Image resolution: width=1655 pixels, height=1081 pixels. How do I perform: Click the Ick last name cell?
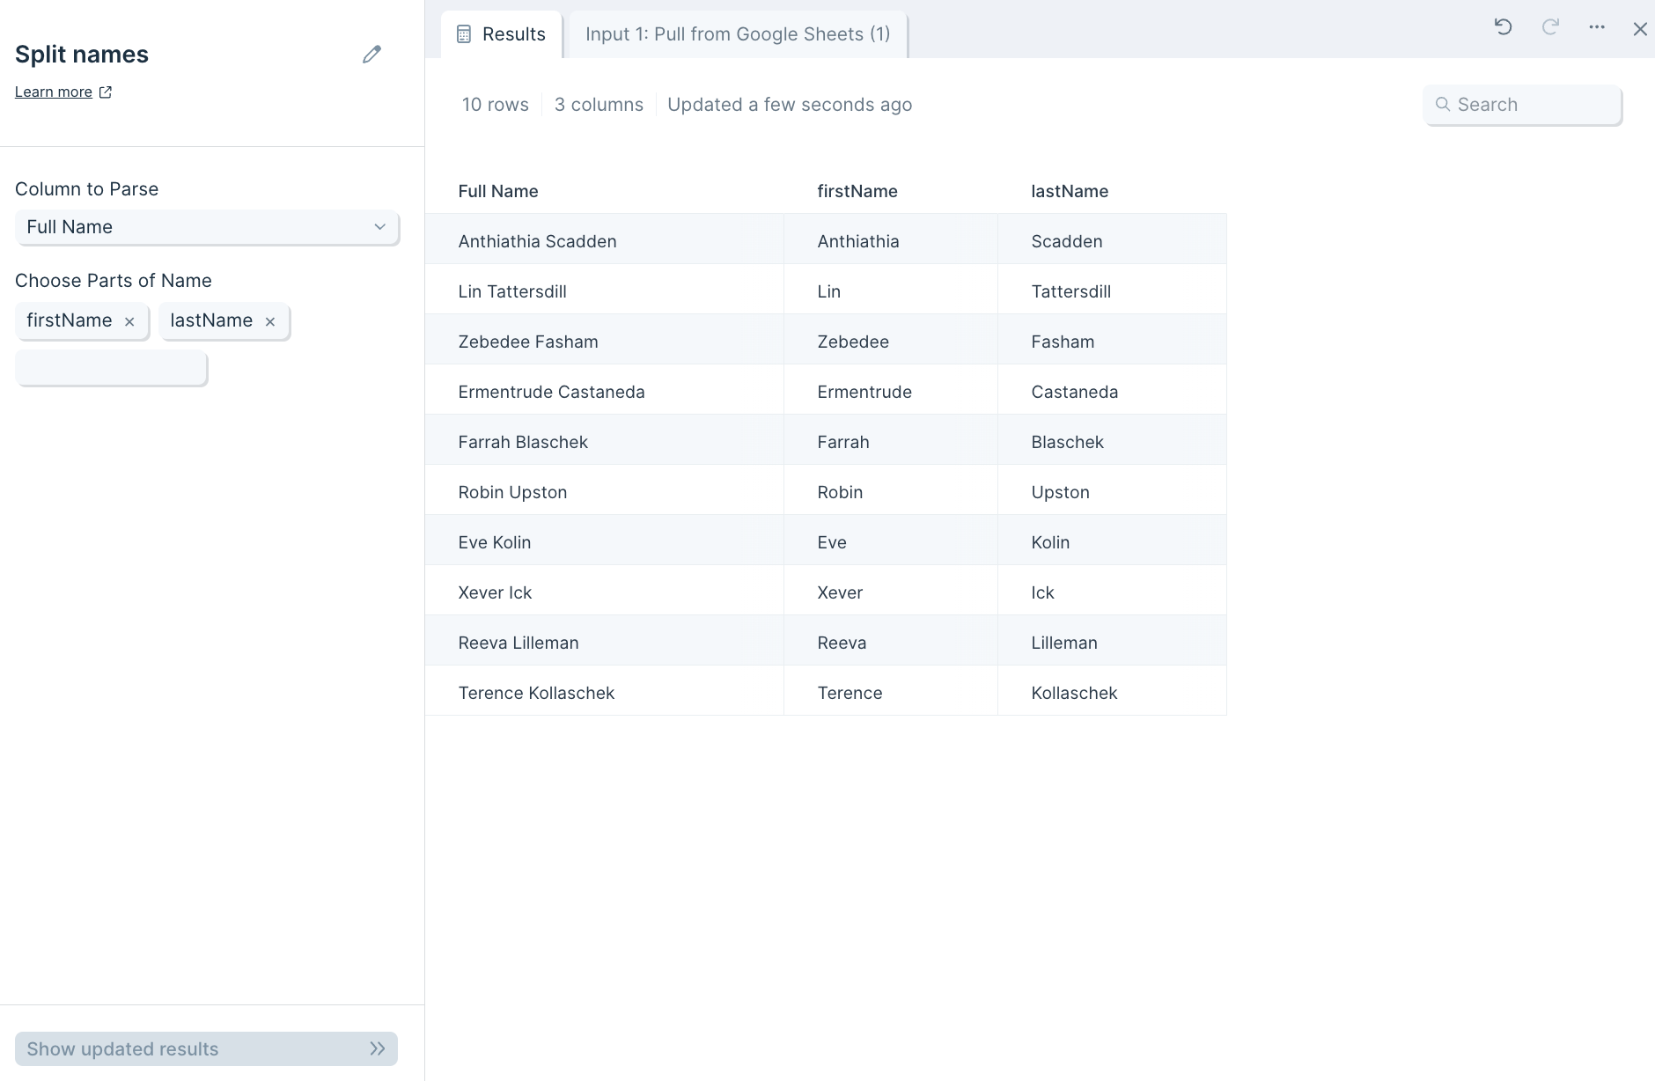pos(1112,591)
